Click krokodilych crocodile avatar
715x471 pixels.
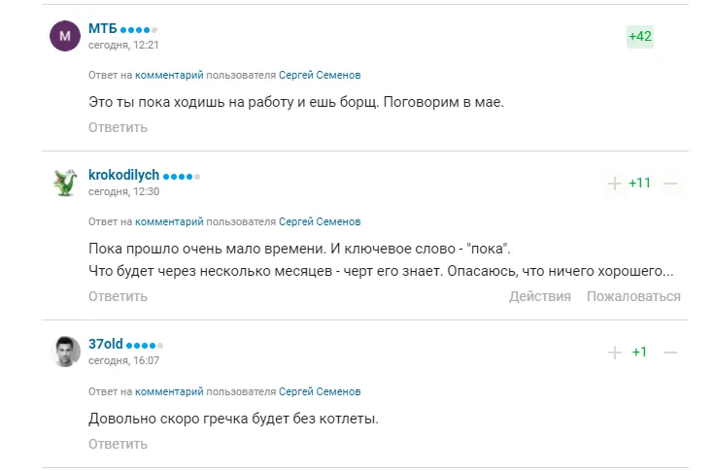(x=65, y=183)
